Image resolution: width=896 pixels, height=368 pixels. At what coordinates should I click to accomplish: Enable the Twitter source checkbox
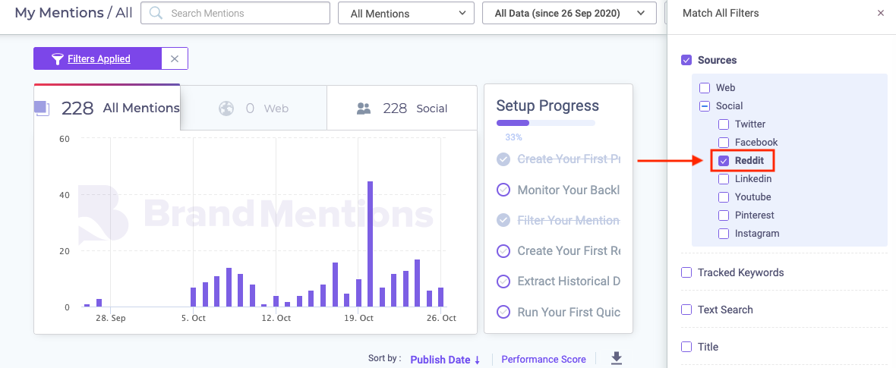tap(724, 124)
